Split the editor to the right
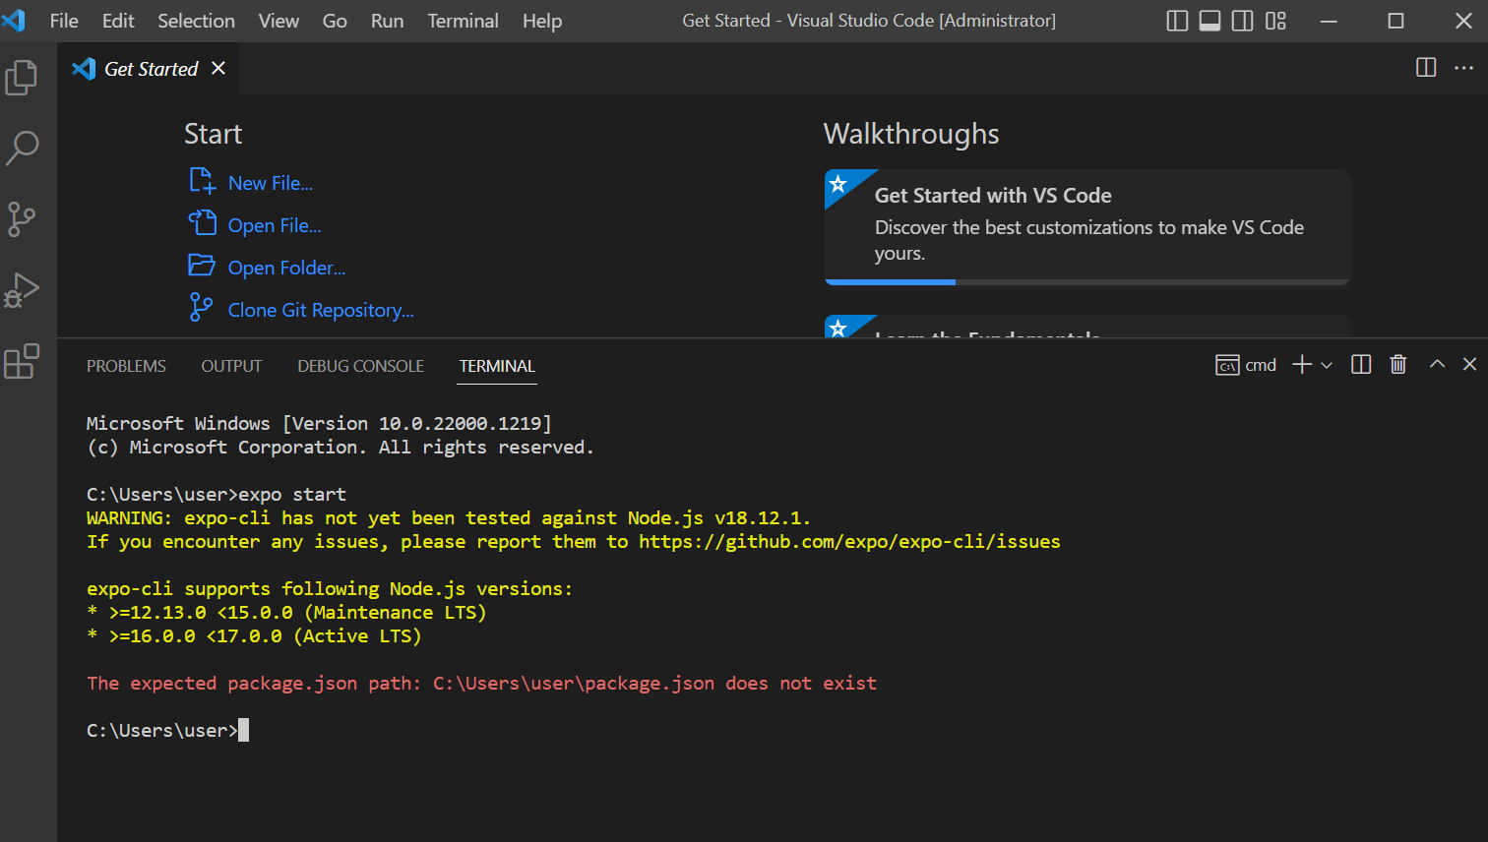 [x=1426, y=68]
